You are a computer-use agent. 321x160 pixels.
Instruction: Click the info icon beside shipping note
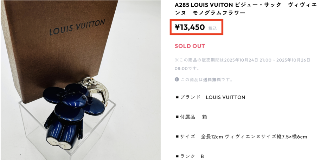click(176, 79)
